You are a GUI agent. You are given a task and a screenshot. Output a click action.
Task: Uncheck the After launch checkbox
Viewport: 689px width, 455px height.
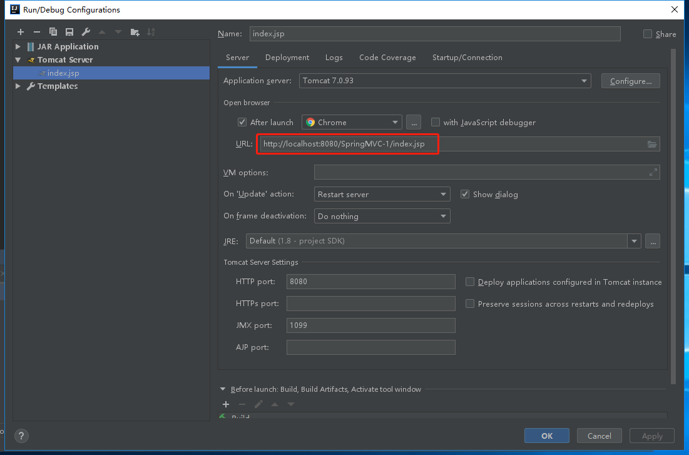pos(242,122)
